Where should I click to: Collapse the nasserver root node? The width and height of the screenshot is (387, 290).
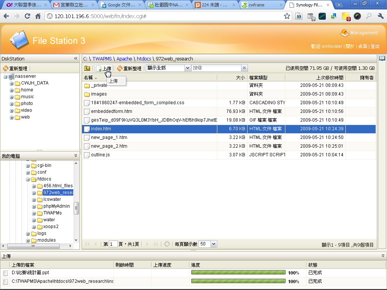[5, 77]
